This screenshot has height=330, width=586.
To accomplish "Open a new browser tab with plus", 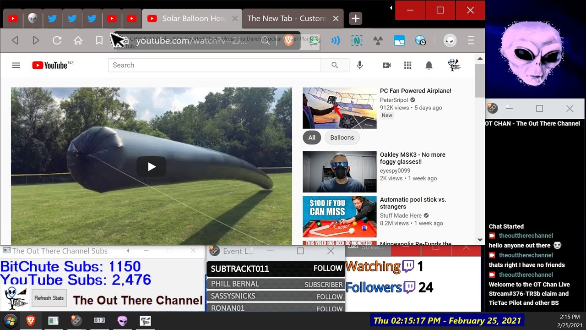I will point(356,18).
